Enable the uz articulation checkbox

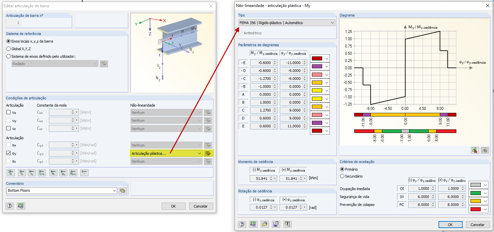click(9, 128)
